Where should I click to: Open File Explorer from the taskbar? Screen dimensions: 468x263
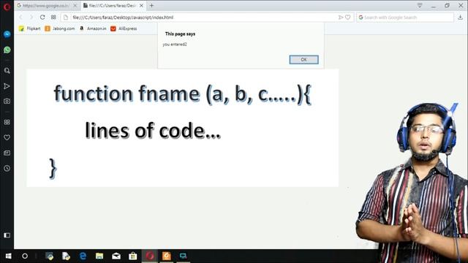point(99,256)
